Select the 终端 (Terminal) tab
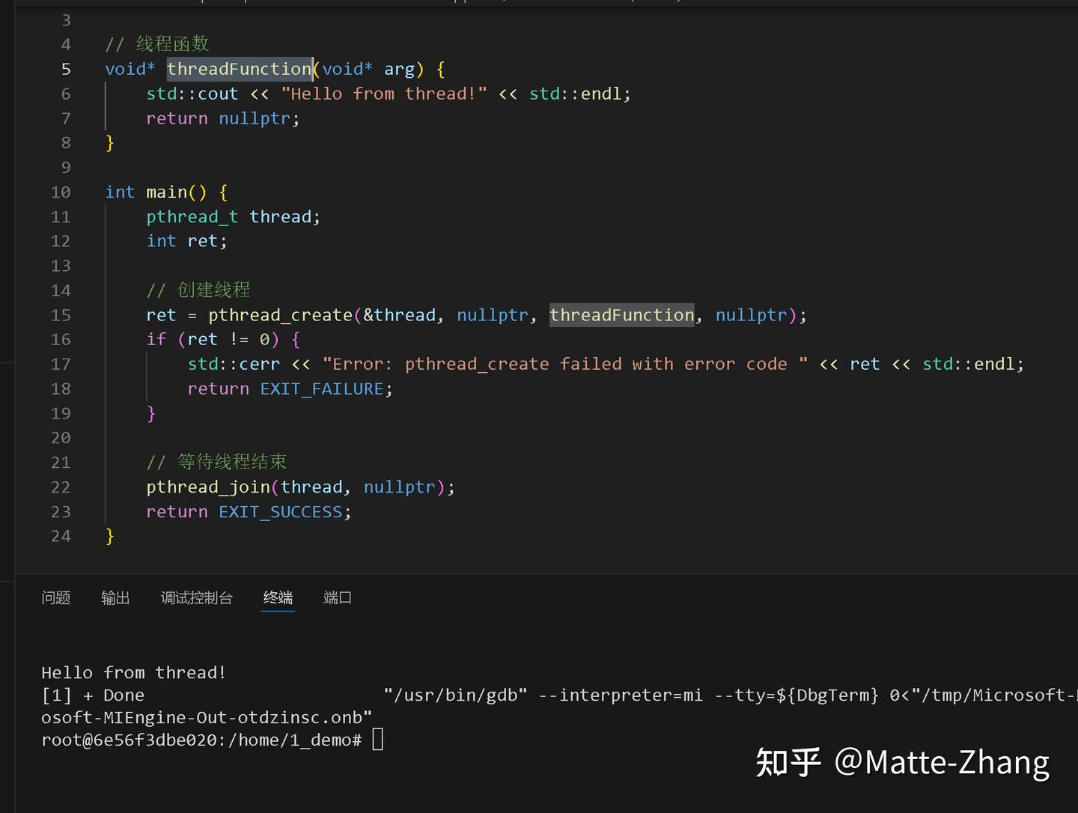1078x813 pixels. tap(278, 597)
